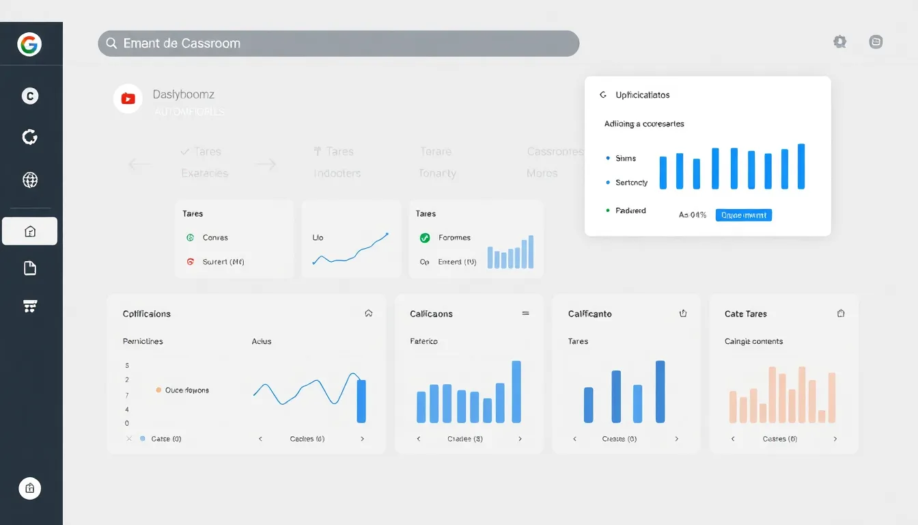
Task: Click the search bar at the top
Action: click(339, 43)
